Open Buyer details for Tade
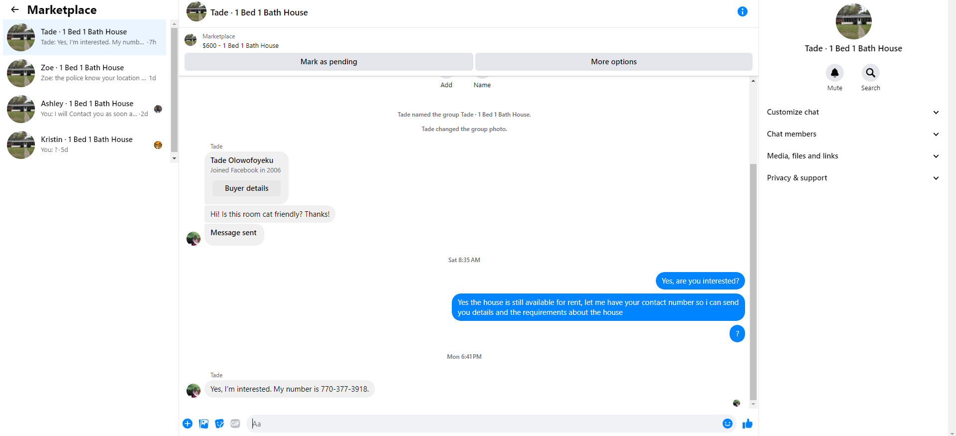The width and height of the screenshot is (956, 436). click(x=246, y=188)
